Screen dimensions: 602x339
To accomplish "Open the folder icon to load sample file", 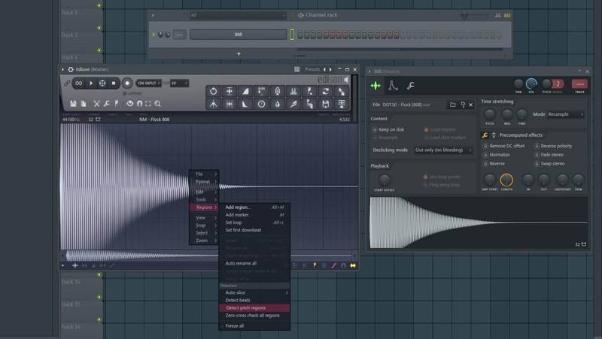I will coord(452,104).
